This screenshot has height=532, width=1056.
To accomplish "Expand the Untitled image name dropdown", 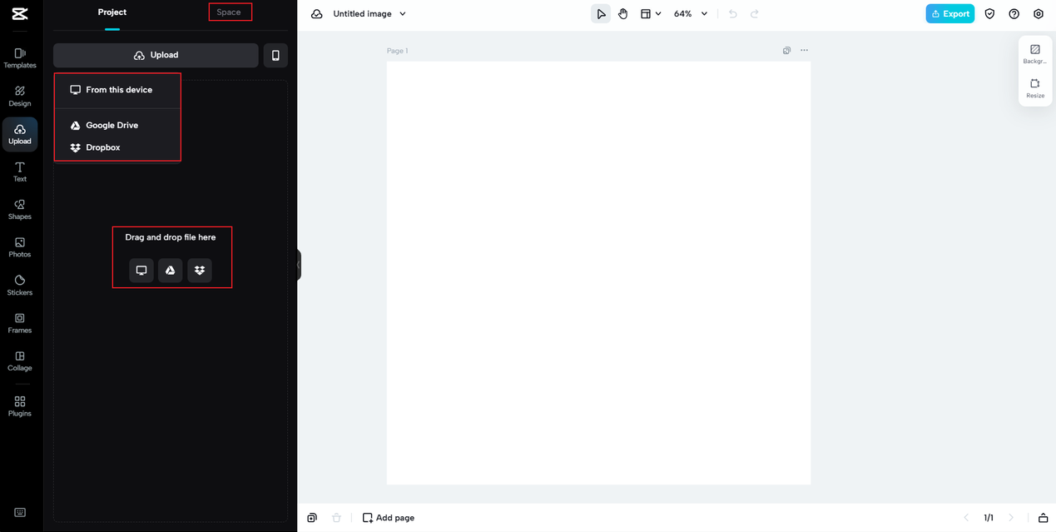I will (x=403, y=14).
